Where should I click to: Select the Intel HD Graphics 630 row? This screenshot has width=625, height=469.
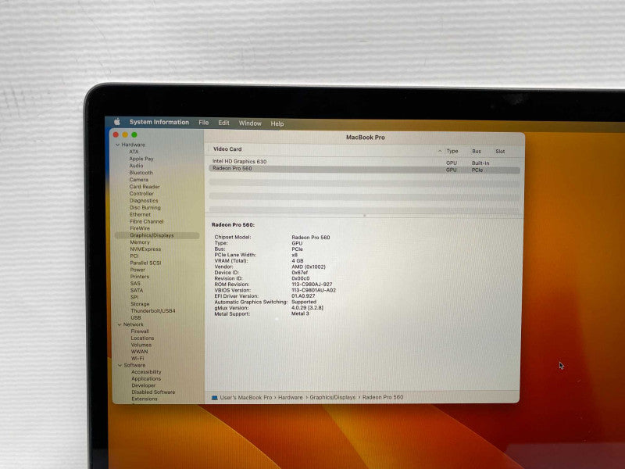[x=364, y=162]
